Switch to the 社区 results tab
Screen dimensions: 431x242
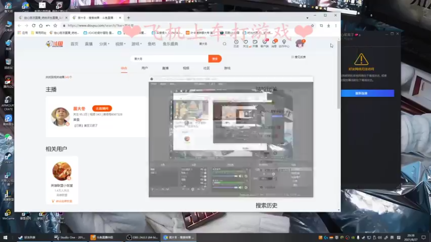(206, 68)
